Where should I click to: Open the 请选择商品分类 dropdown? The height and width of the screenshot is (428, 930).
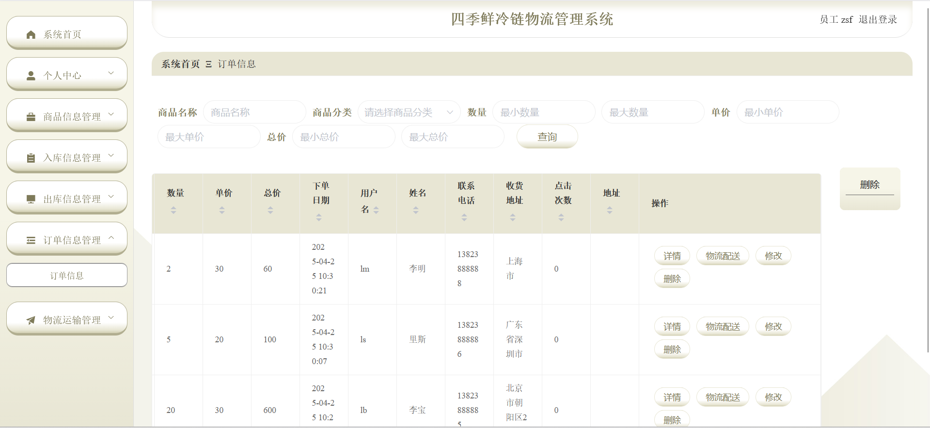coord(409,112)
